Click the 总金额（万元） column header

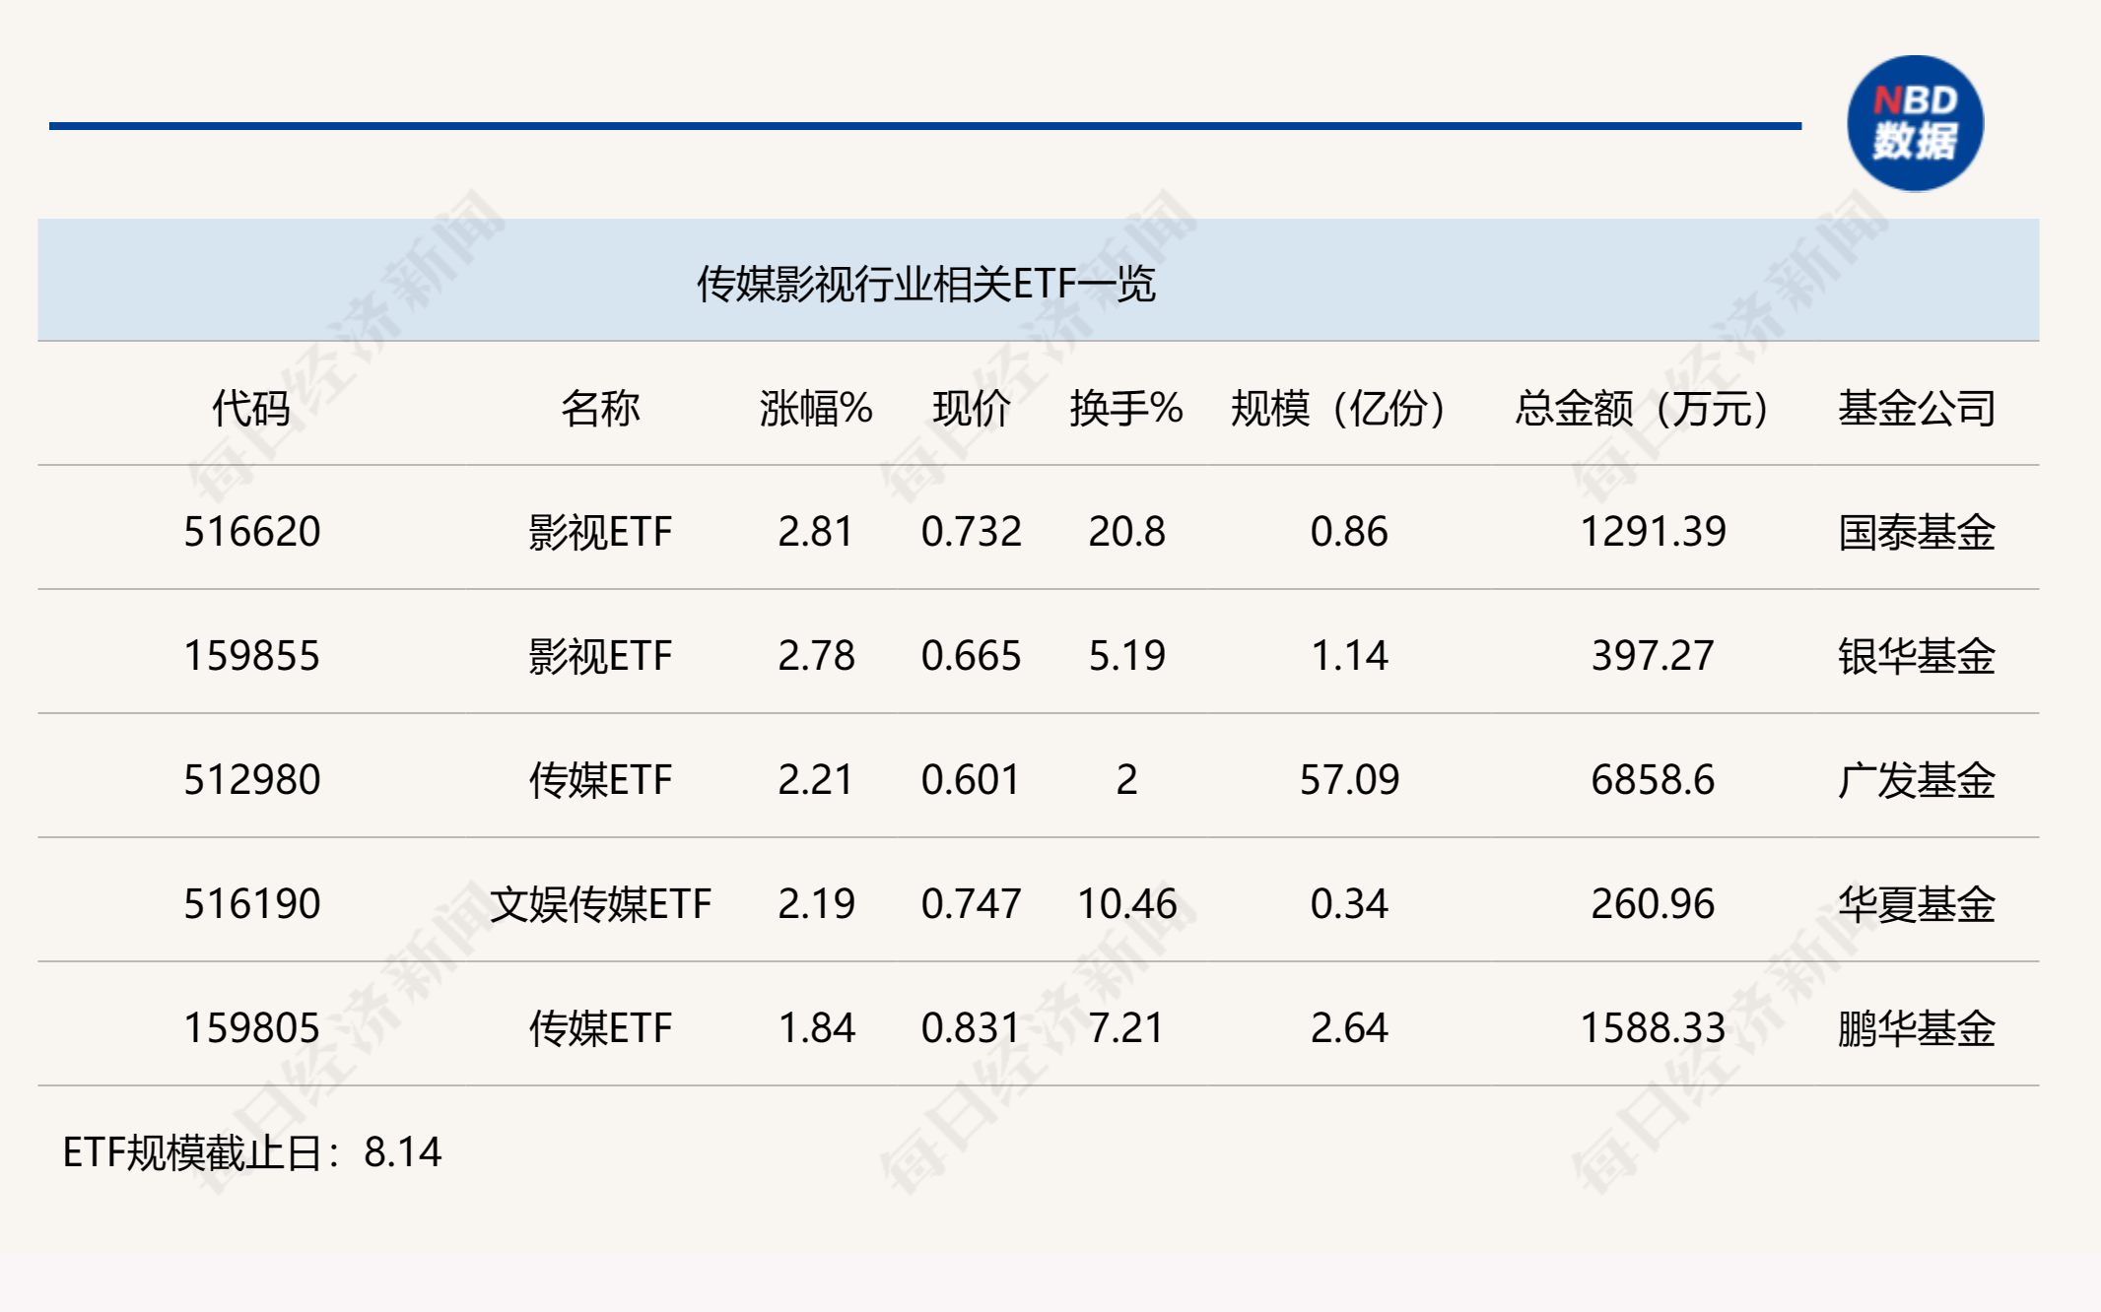[x=1643, y=408]
